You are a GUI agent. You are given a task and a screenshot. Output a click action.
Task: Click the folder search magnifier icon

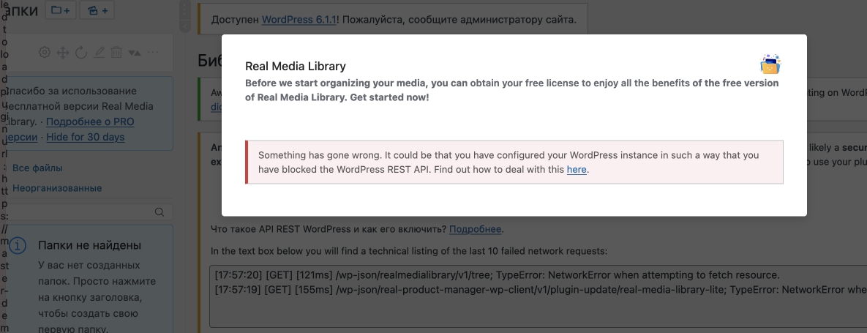click(159, 212)
